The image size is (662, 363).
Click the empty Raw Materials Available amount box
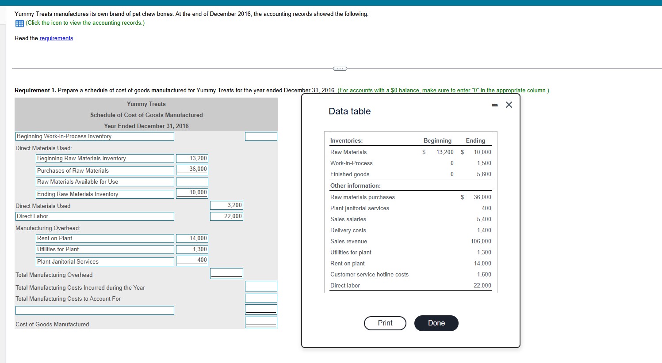(x=192, y=181)
